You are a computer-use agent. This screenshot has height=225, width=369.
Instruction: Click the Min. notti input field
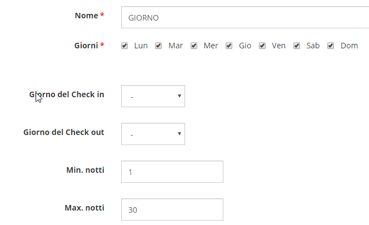coord(172,172)
